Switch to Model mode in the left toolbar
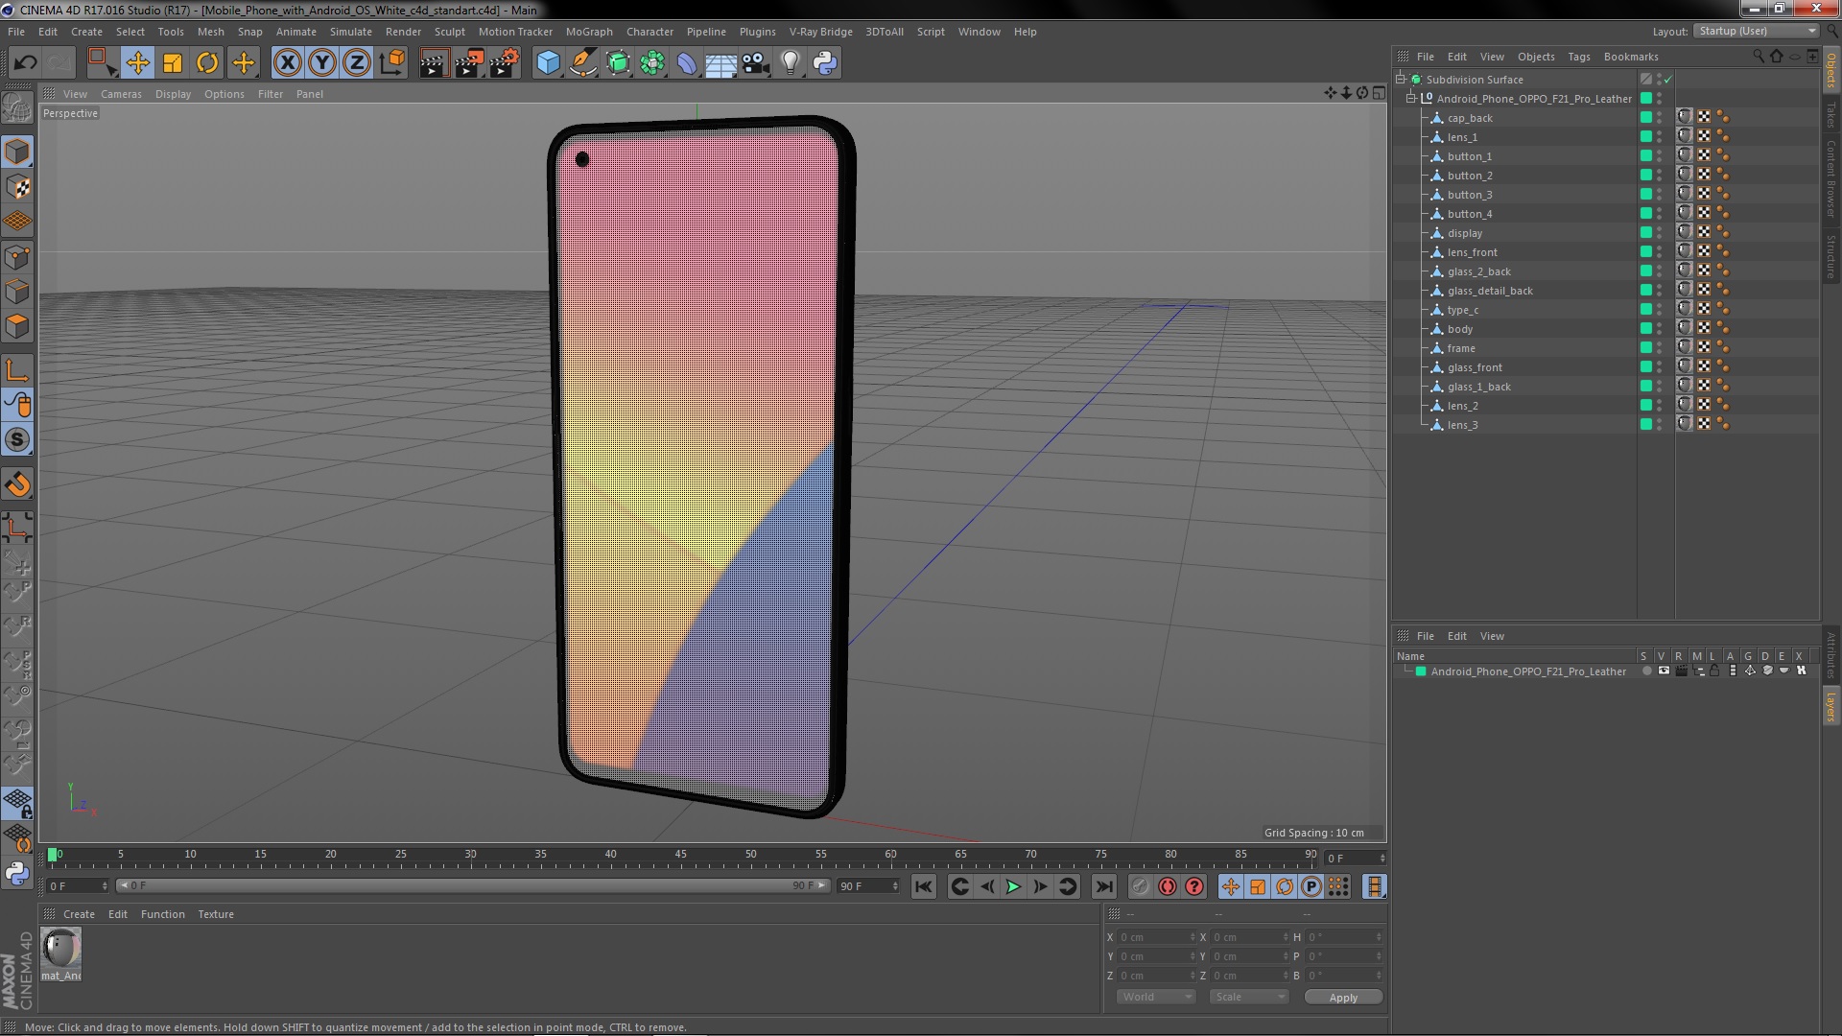 (x=17, y=152)
